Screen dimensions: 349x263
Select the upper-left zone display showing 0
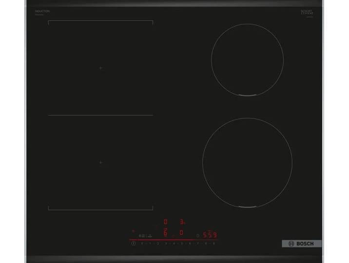point(165,222)
